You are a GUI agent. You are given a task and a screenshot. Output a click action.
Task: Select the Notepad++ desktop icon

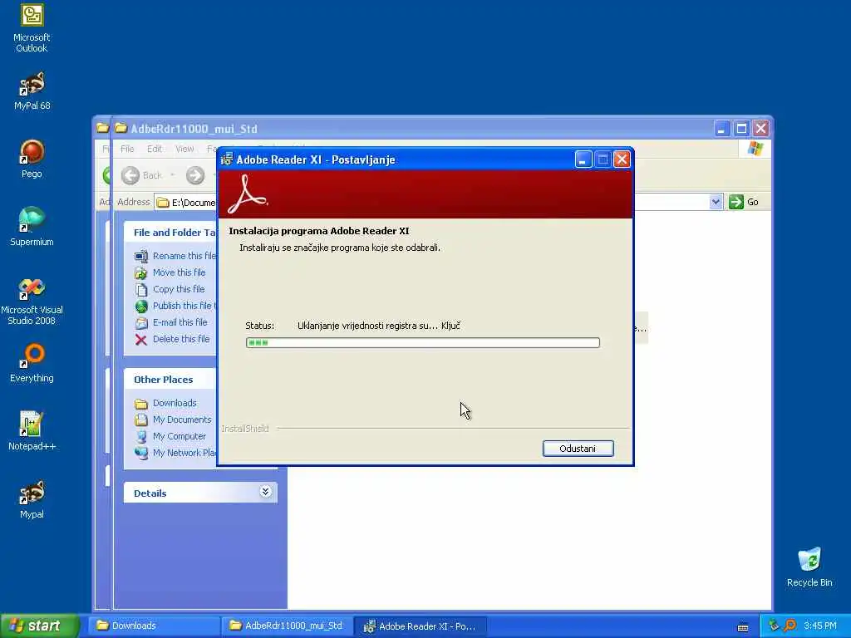32,431
